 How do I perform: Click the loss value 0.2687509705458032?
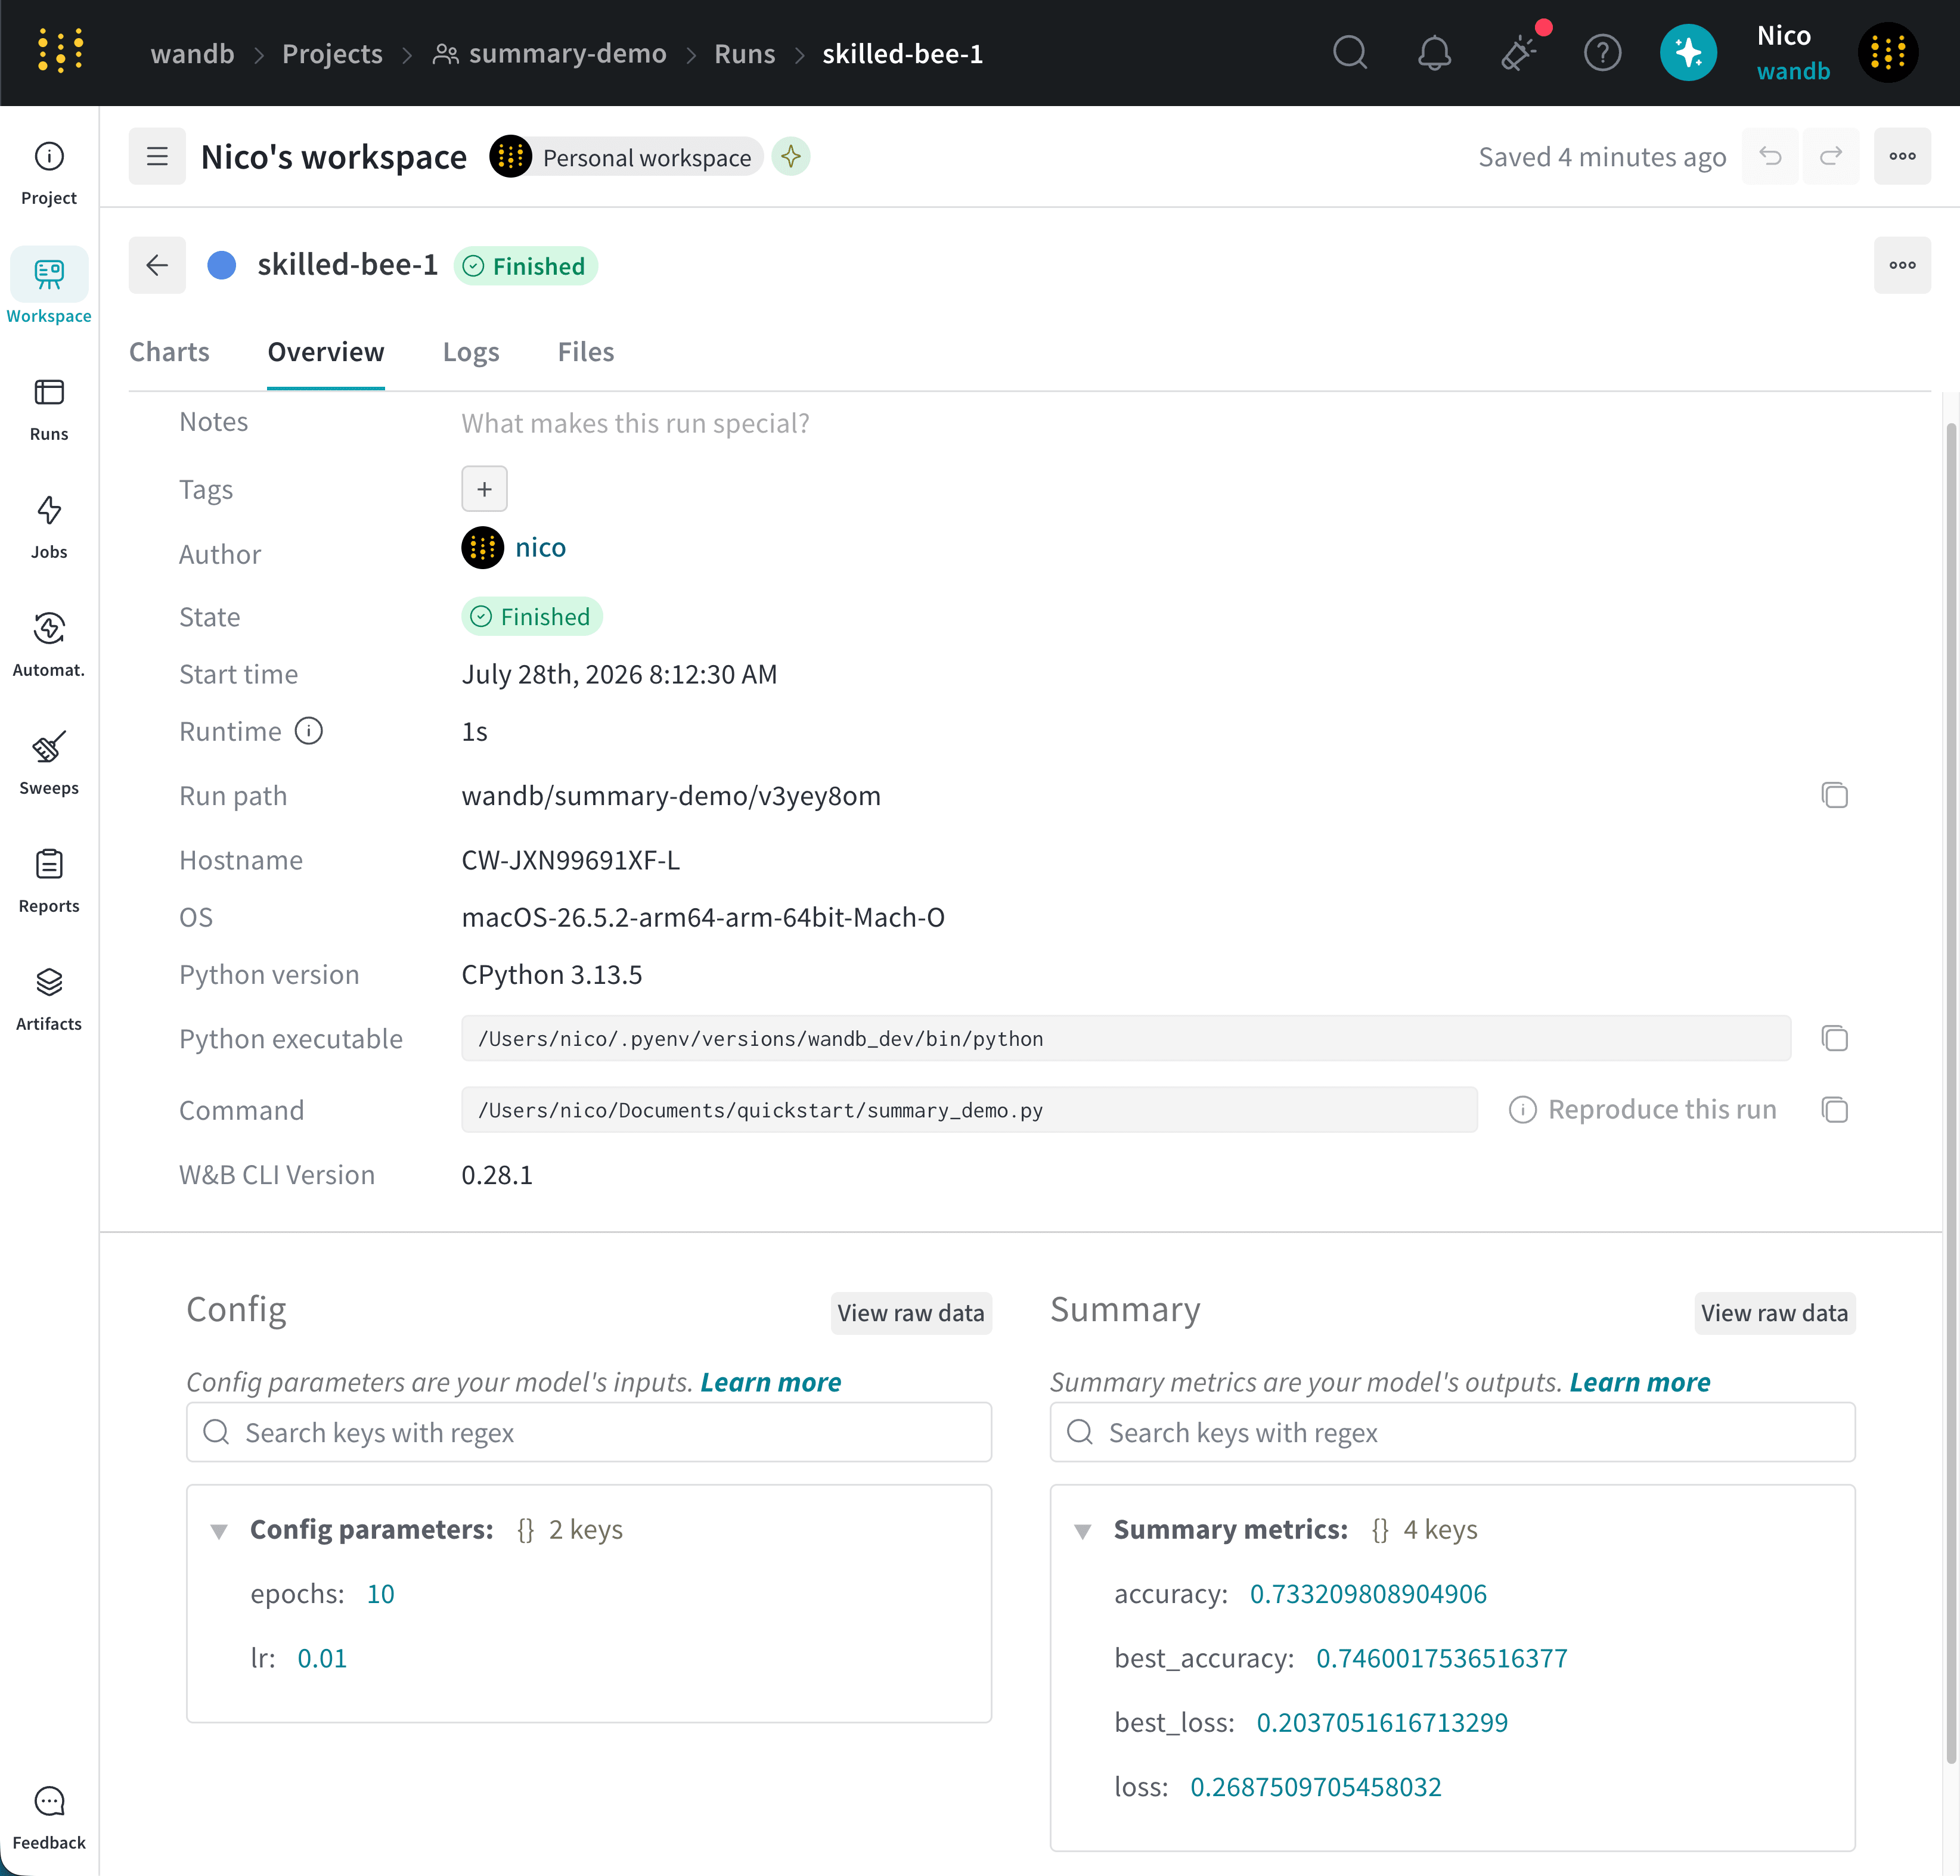point(1316,1788)
